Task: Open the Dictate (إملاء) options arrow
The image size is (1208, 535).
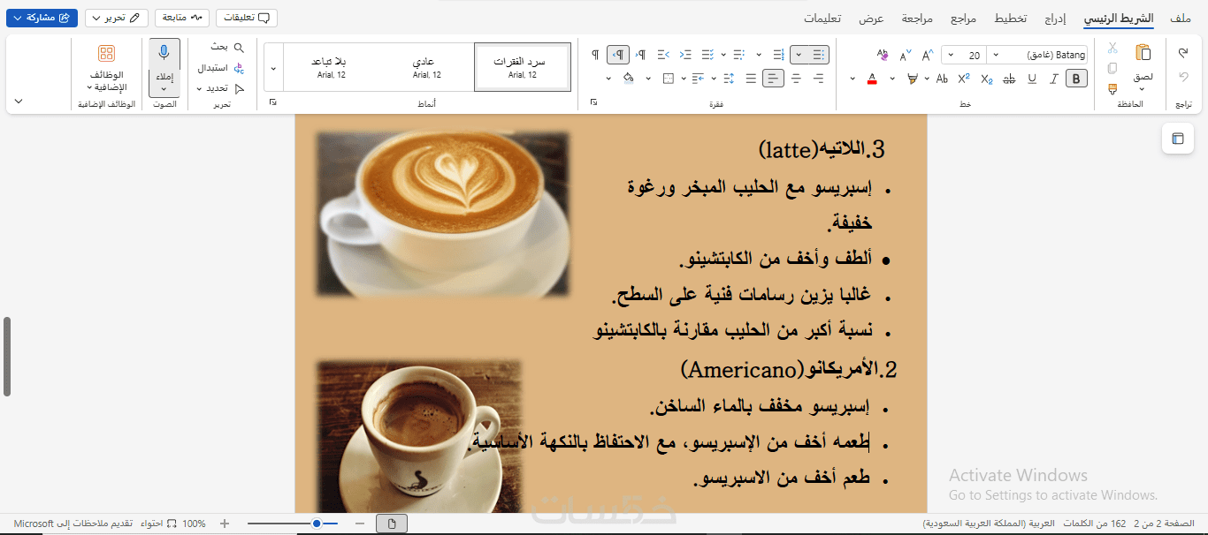Action: 164,89
